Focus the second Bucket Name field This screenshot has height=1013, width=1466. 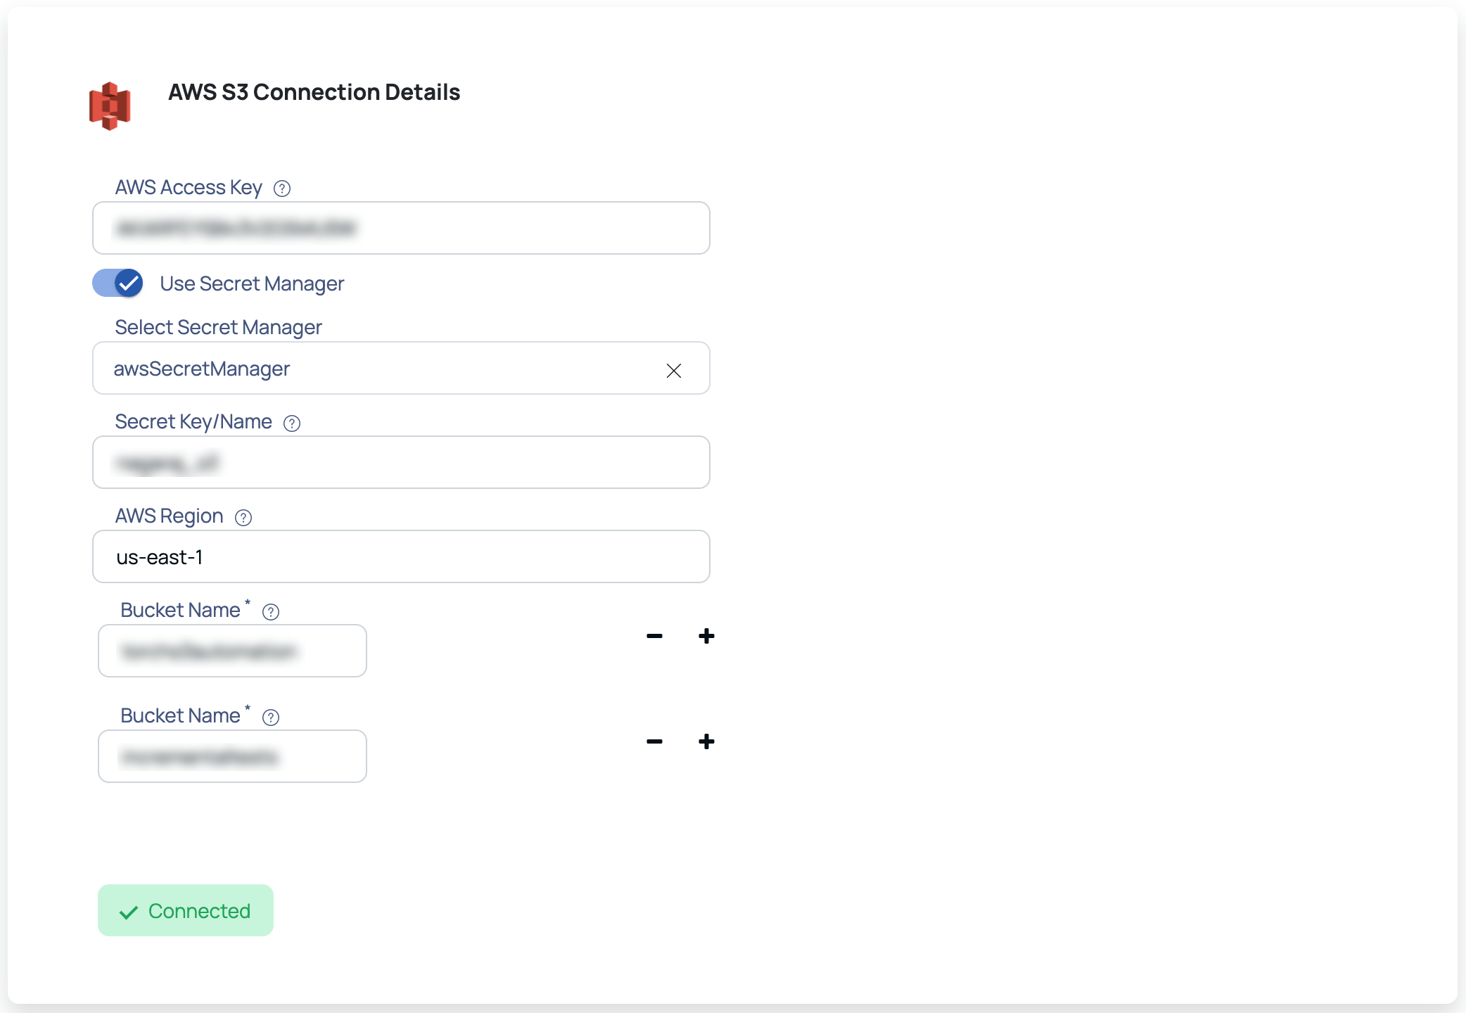(232, 756)
